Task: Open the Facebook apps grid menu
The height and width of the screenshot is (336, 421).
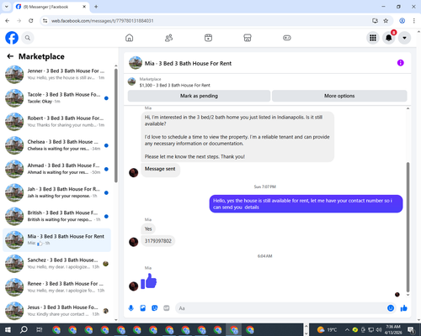Action: (373, 38)
